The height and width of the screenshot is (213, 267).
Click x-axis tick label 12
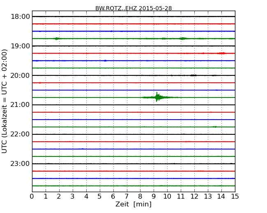click(194, 196)
